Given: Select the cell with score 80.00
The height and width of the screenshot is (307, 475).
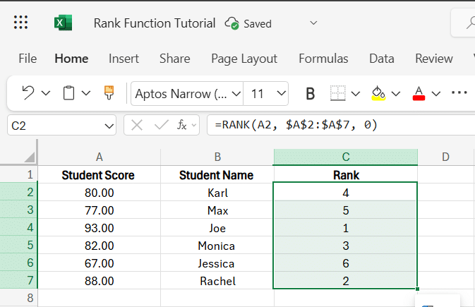Looking at the screenshot, I should [x=99, y=193].
